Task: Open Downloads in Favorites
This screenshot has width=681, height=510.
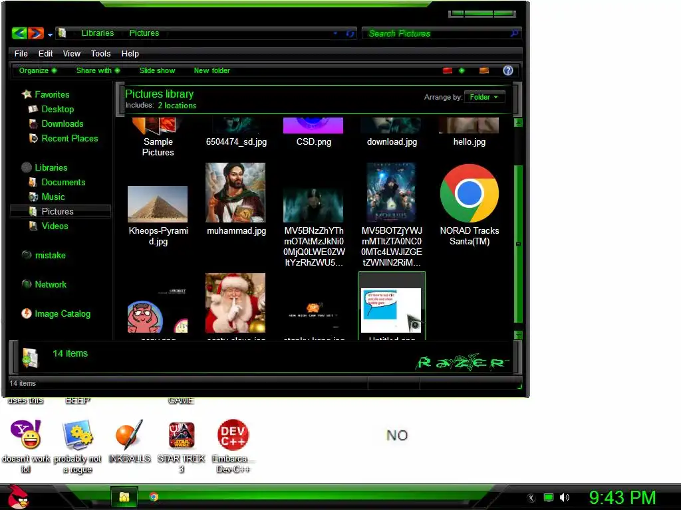Action: 62,124
